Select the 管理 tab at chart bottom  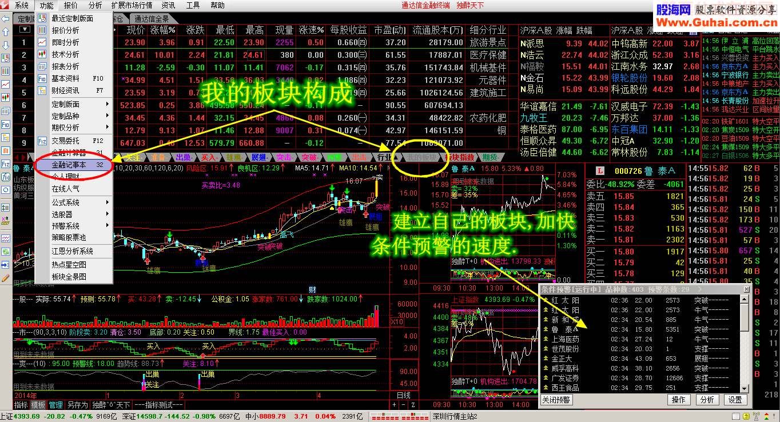point(55,405)
